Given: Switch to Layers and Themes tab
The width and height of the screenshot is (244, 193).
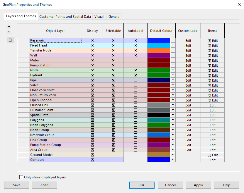Looking at the screenshot, I should [21, 16].
